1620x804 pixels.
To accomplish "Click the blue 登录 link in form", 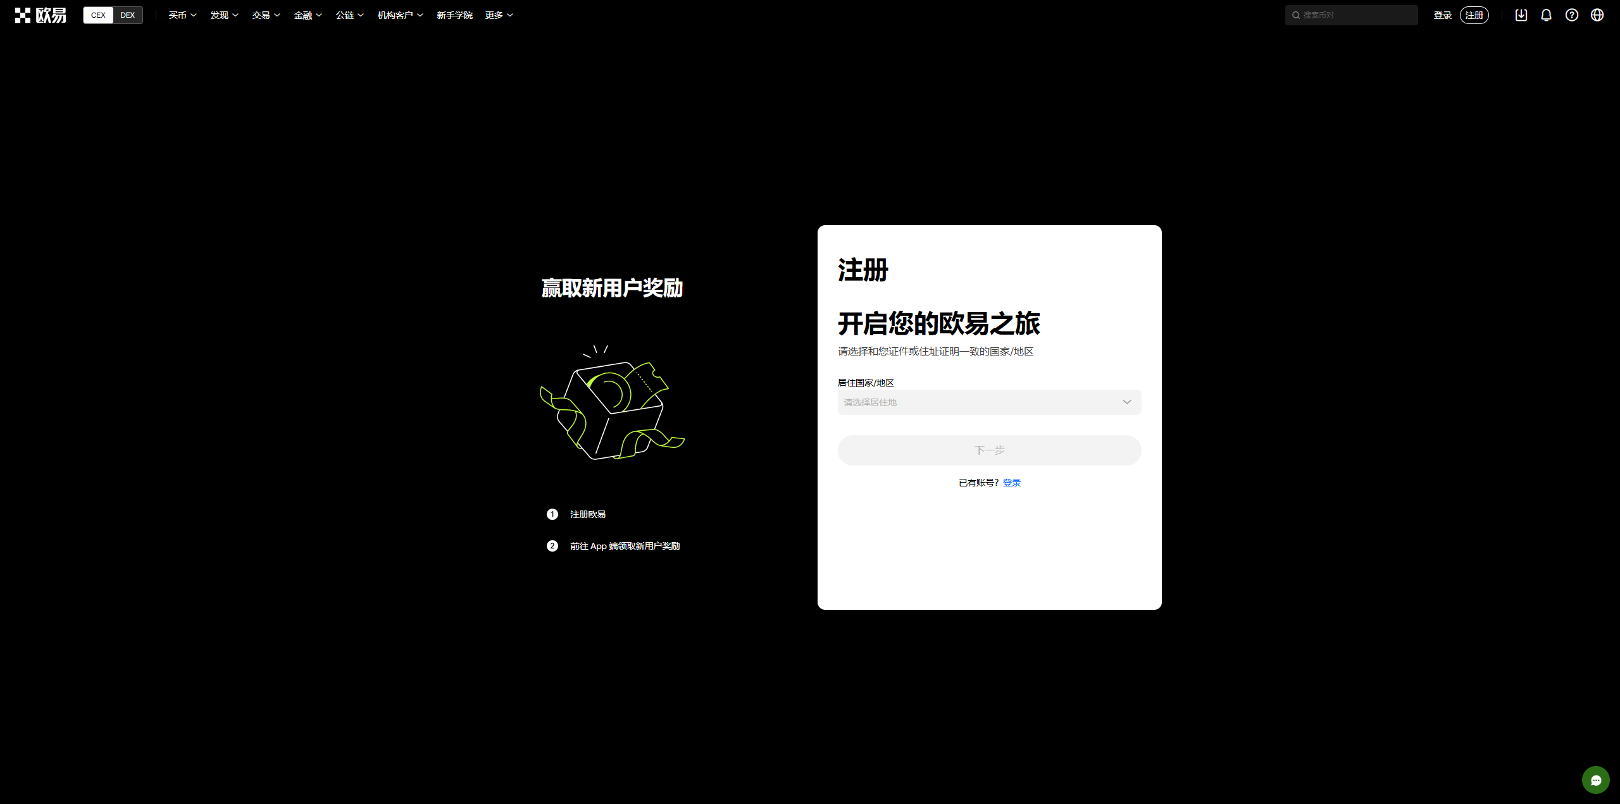I will click(1011, 483).
